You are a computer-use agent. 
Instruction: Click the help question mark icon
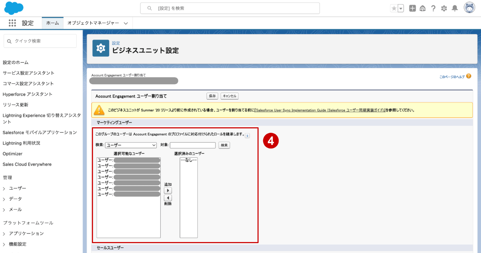(433, 9)
